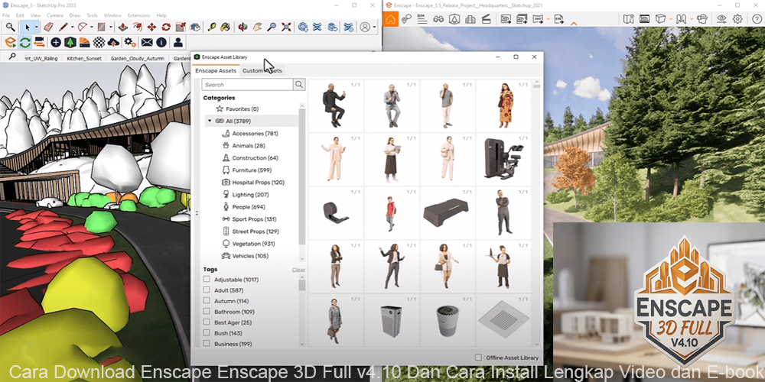Open the File menu in SketchUp
The height and width of the screenshot is (382, 765).
(x=6, y=15)
